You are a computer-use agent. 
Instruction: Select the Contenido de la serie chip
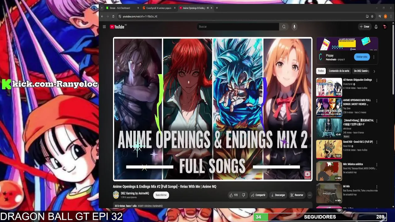coord(339,71)
